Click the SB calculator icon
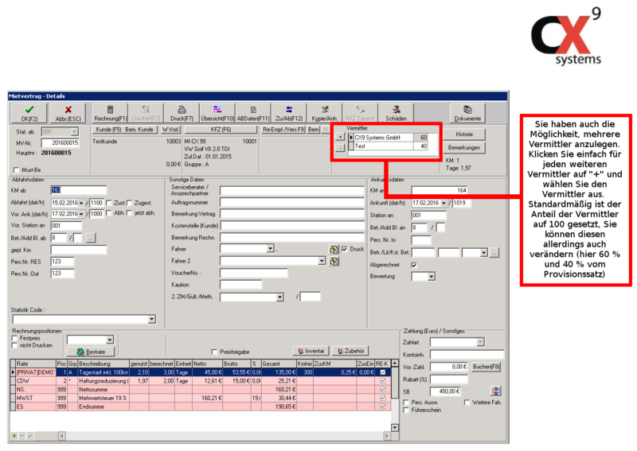Image resolution: width=637 pixels, height=451 pixels. tap(496, 391)
